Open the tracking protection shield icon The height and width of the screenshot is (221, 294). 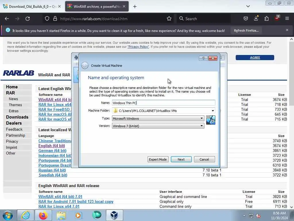coord(47,19)
